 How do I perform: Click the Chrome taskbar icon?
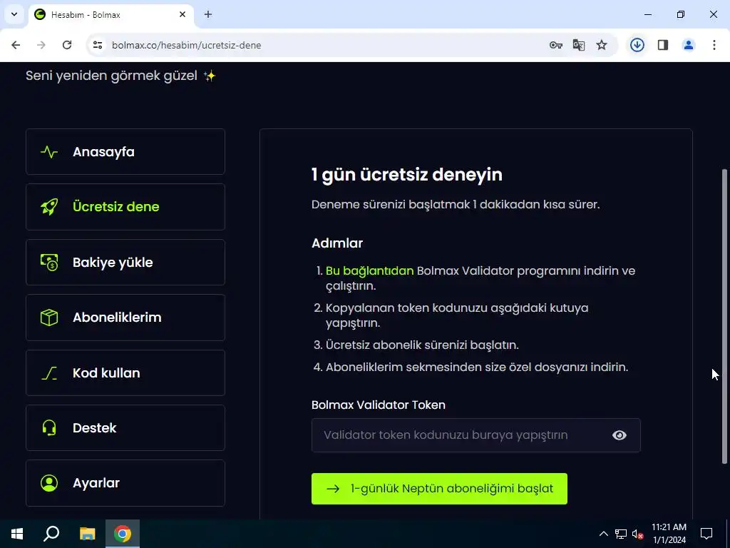tap(123, 534)
